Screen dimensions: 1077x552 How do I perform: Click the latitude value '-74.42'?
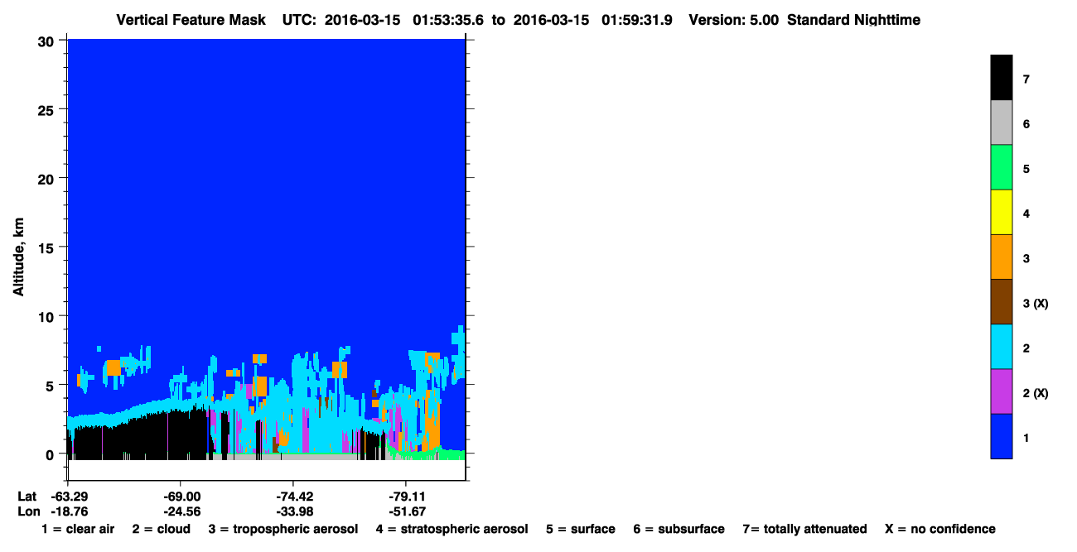294,497
